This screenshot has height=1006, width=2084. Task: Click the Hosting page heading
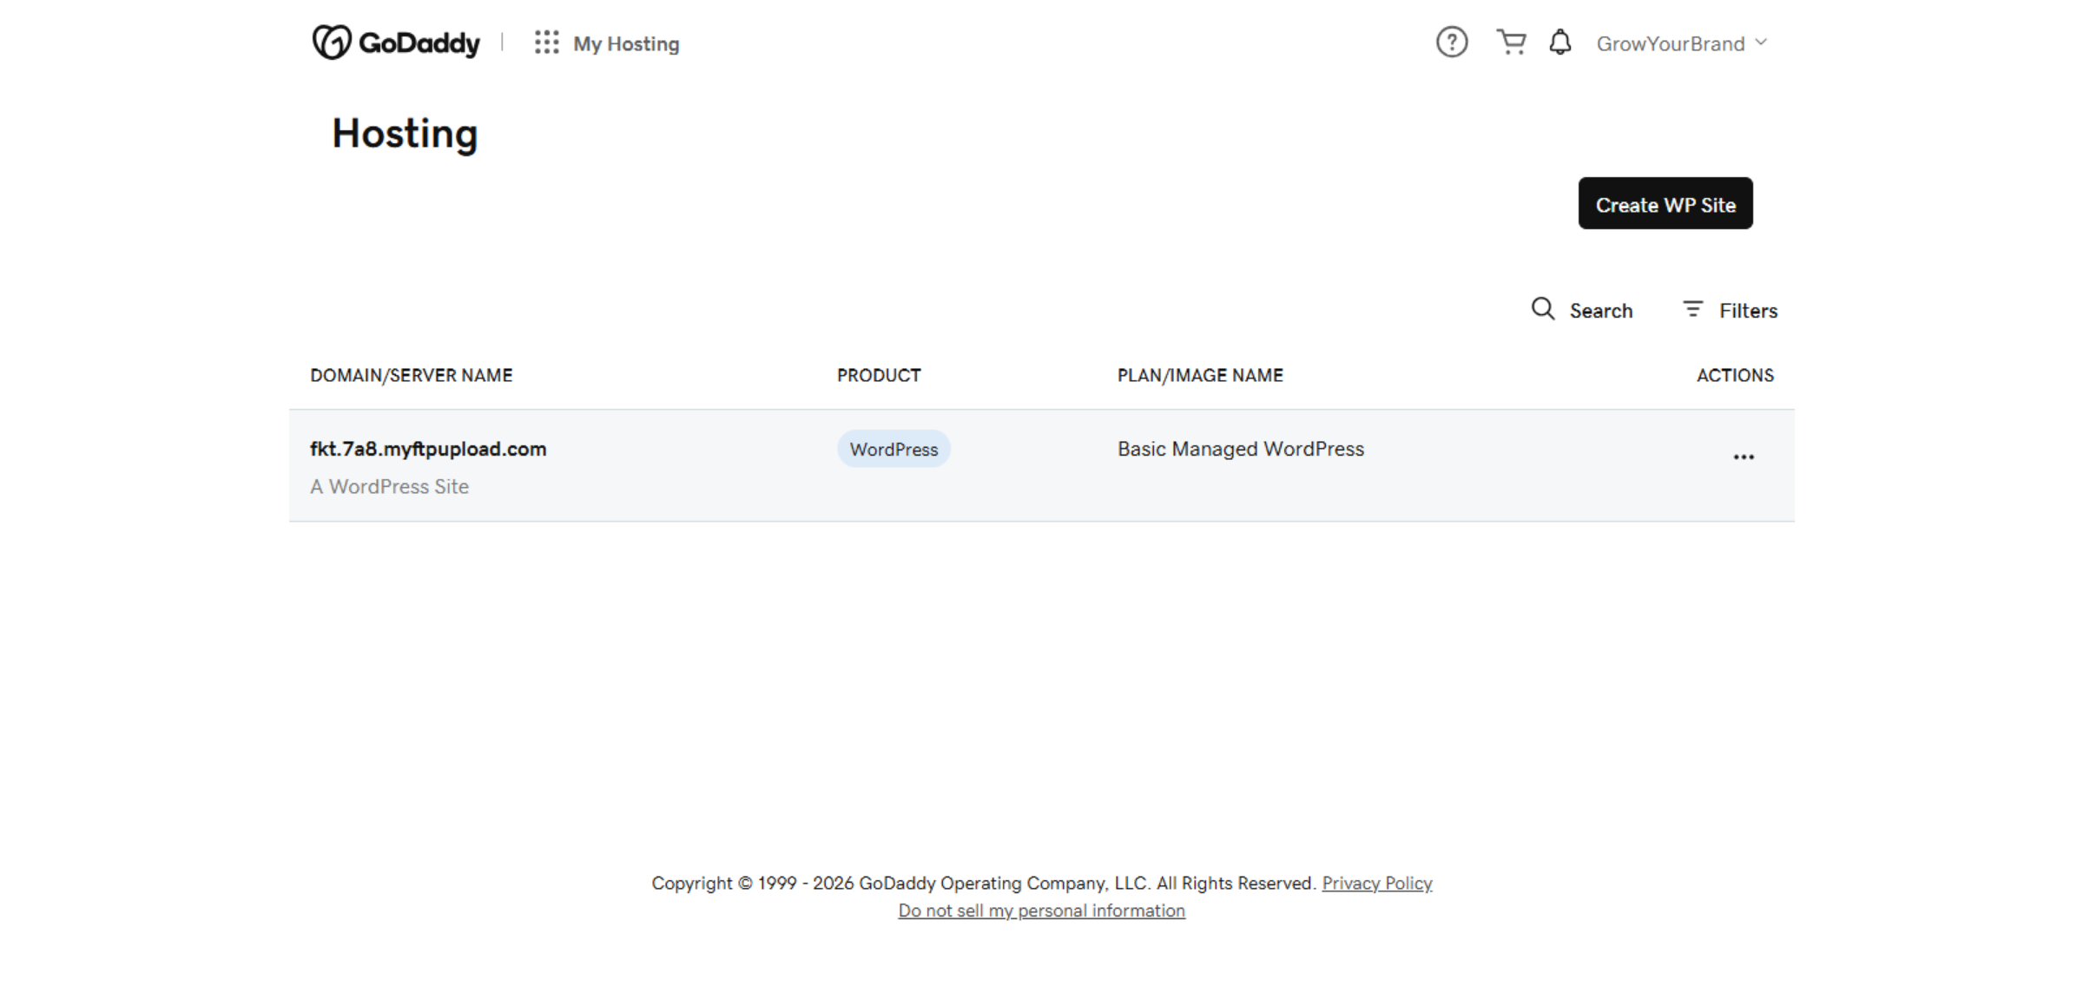(x=404, y=133)
